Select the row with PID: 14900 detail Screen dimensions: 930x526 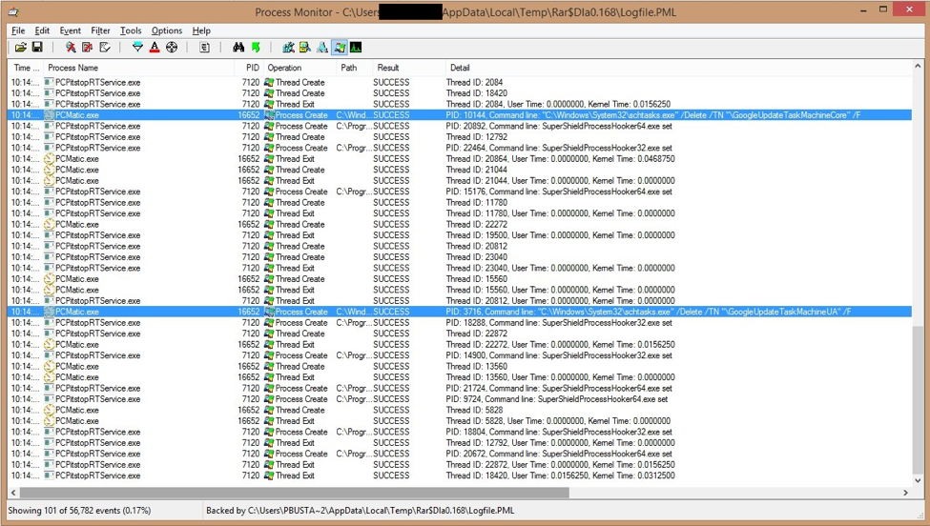tap(461, 355)
